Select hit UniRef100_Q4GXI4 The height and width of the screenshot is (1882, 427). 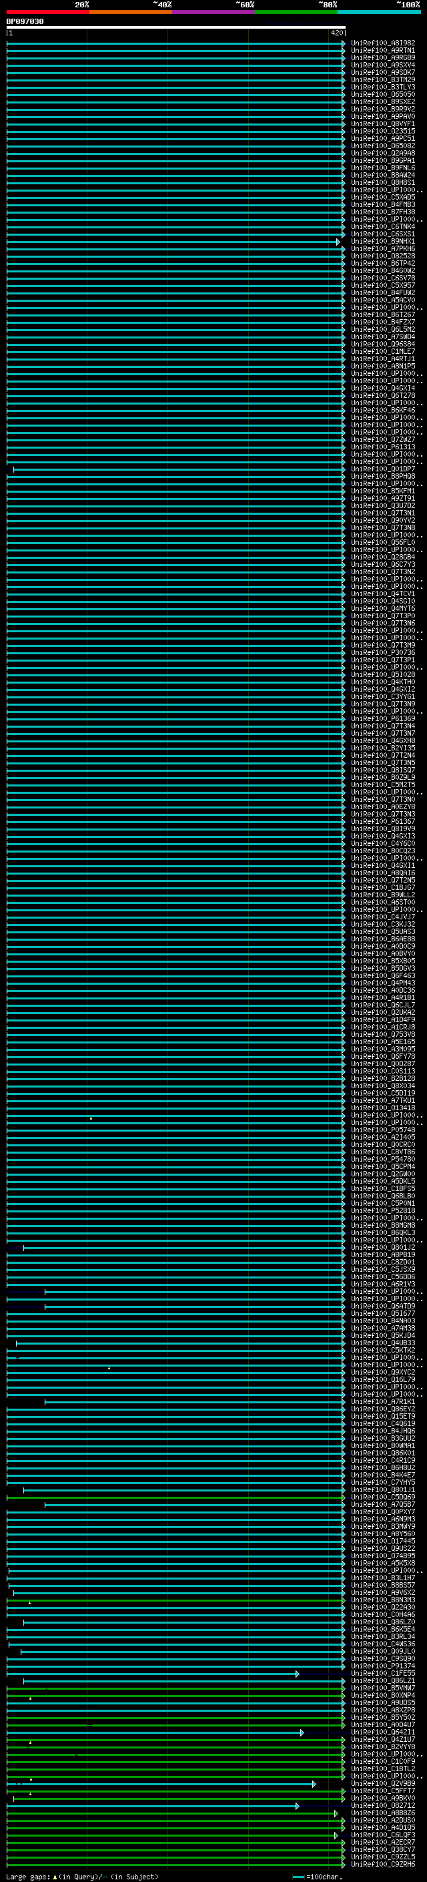pyautogui.click(x=382, y=389)
